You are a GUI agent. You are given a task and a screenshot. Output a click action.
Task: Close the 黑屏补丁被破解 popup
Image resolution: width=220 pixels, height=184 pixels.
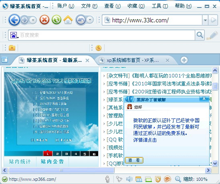[x=204, y=99]
